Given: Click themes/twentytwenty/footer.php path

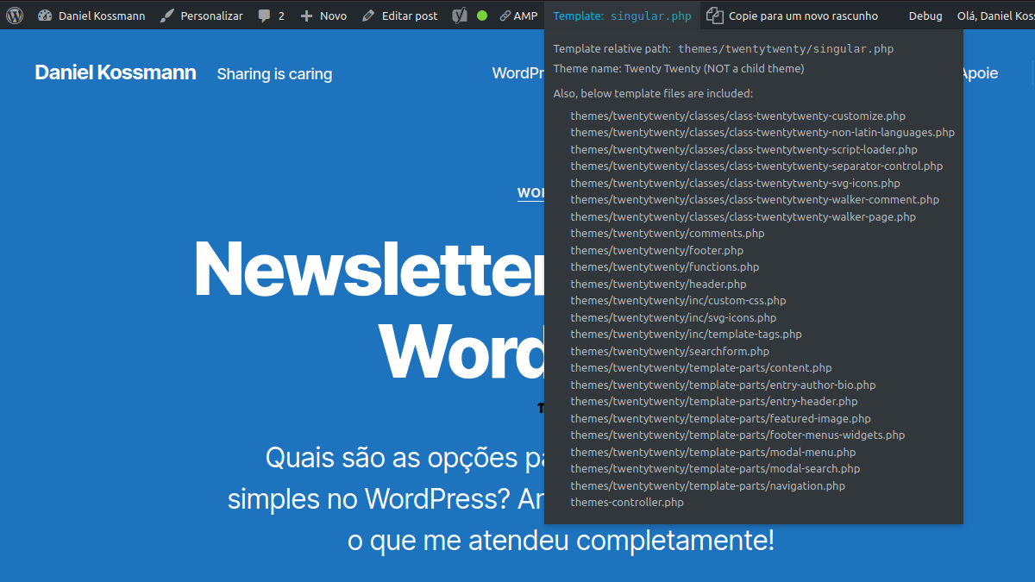Looking at the screenshot, I should 656,250.
